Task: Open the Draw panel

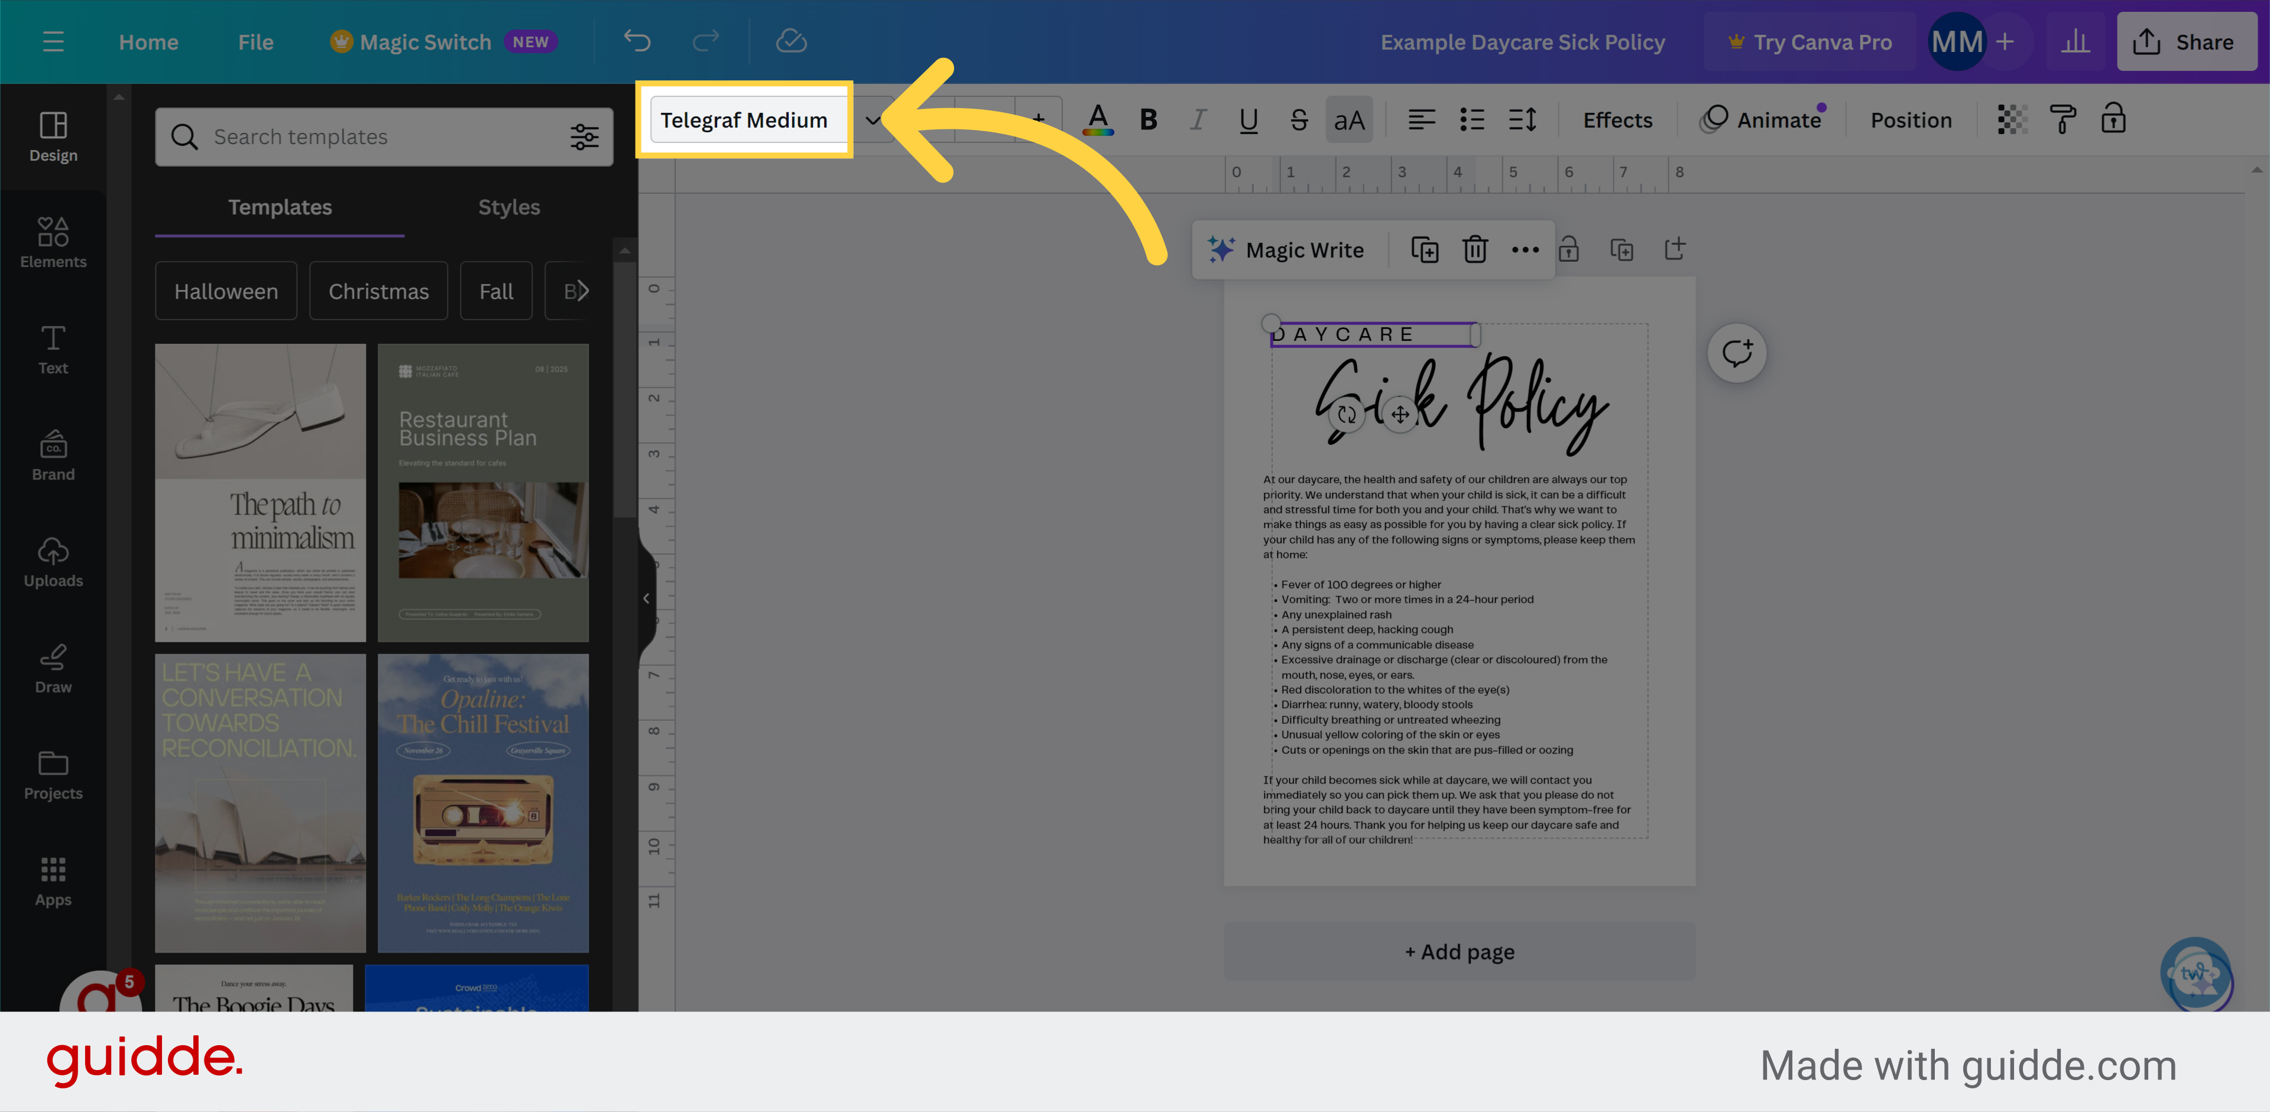Action: (x=53, y=669)
